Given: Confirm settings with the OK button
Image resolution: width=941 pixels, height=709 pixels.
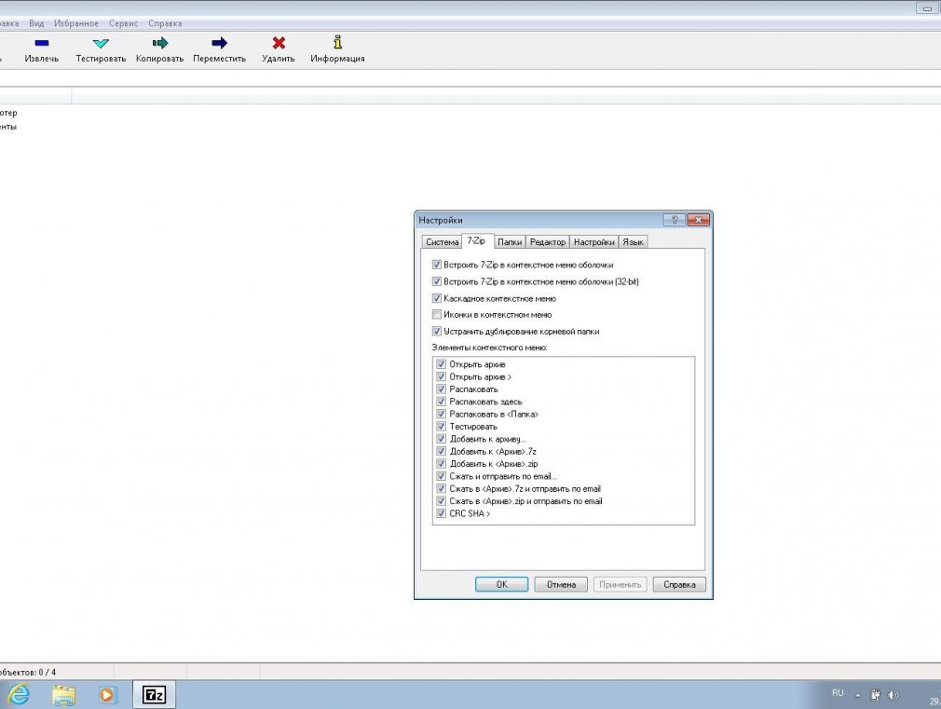Looking at the screenshot, I should tap(501, 585).
